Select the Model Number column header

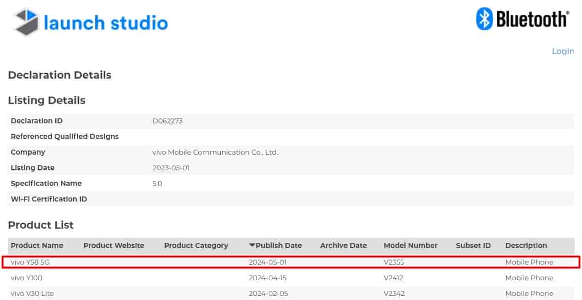pos(410,245)
